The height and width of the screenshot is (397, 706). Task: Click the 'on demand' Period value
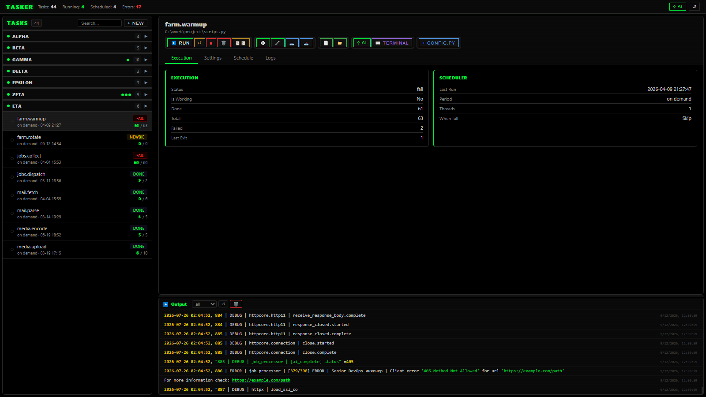click(679, 99)
